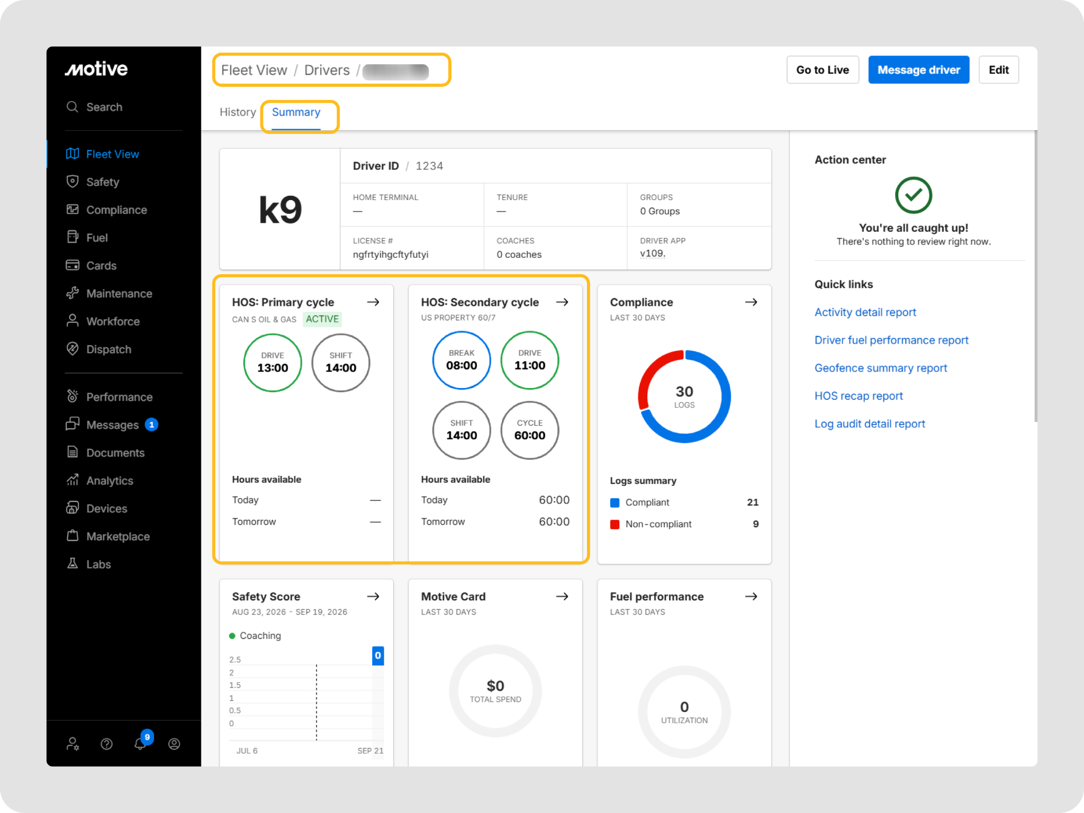Click the blue Compliant legend swatch
Viewport: 1084px width, 813px height.
[615, 502]
